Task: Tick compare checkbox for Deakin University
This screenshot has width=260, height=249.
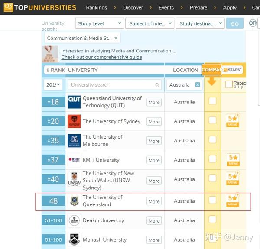Action: pyautogui.click(x=212, y=219)
